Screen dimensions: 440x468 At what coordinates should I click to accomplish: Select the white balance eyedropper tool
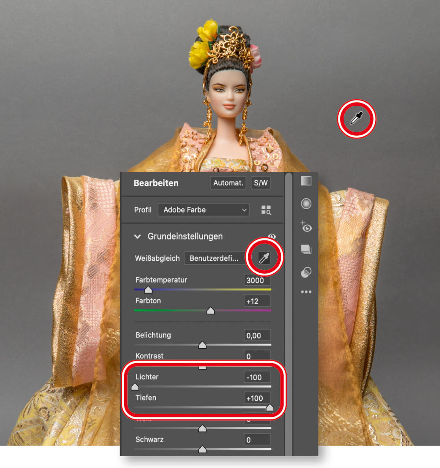[x=264, y=258]
